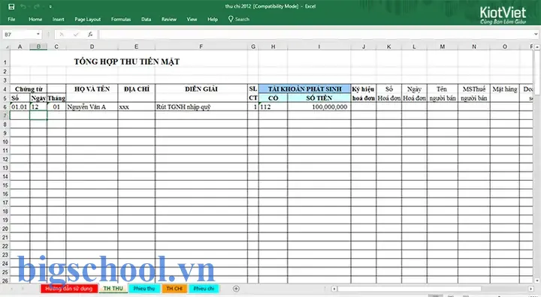Click the SỐ TIỀN header cell
The width and height of the screenshot is (541, 297).
tap(319, 97)
